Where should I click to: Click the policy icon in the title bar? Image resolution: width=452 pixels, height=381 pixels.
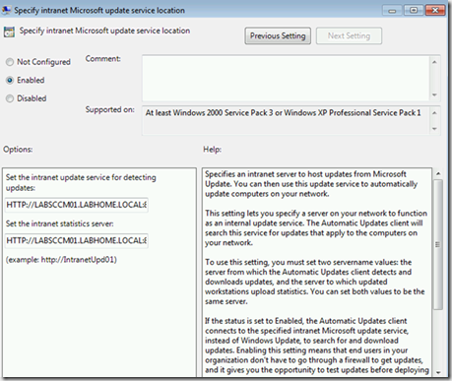pos(6,10)
